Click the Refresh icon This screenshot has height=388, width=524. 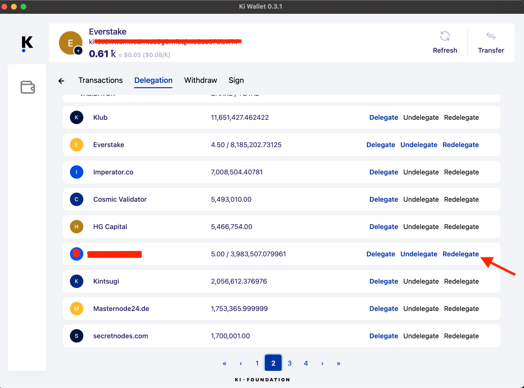click(x=445, y=36)
